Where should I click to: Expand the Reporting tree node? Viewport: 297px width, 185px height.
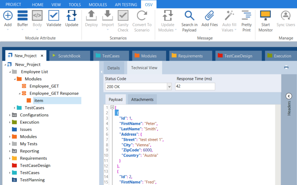[x=10, y=151]
